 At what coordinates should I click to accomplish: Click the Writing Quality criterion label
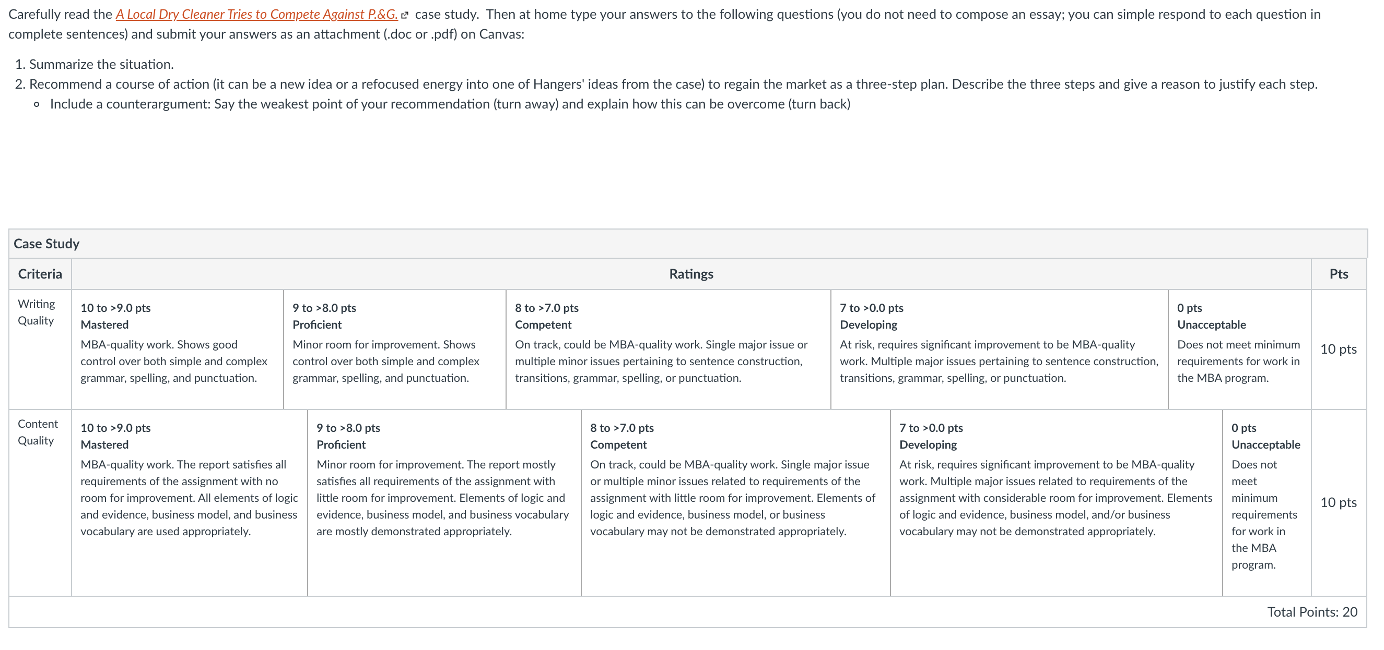pos(36,312)
